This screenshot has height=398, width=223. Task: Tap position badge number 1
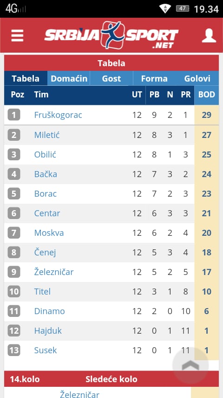13,115
